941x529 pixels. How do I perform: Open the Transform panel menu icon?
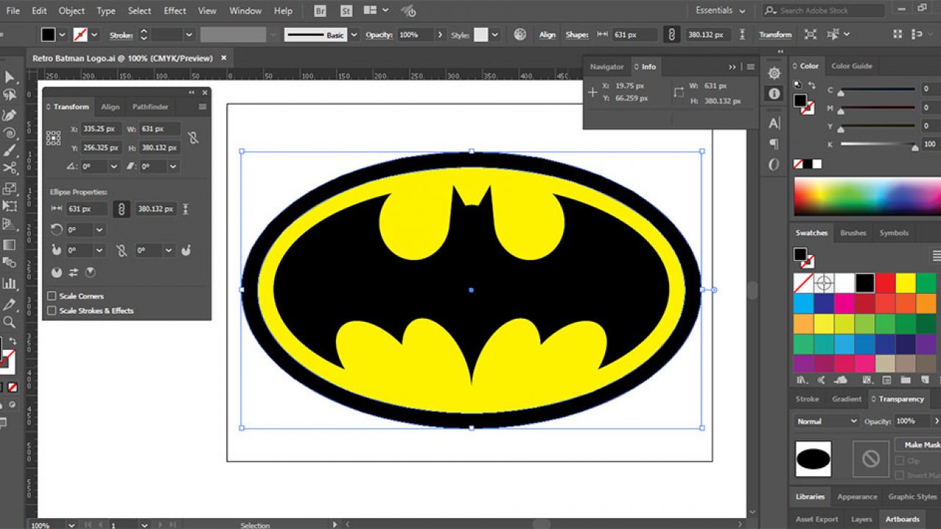click(x=203, y=107)
